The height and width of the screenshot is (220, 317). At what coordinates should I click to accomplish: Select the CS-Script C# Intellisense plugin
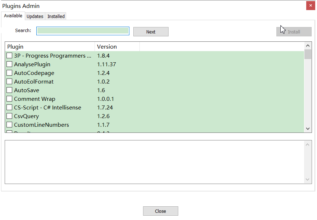pyautogui.click(x=9, y=107)
